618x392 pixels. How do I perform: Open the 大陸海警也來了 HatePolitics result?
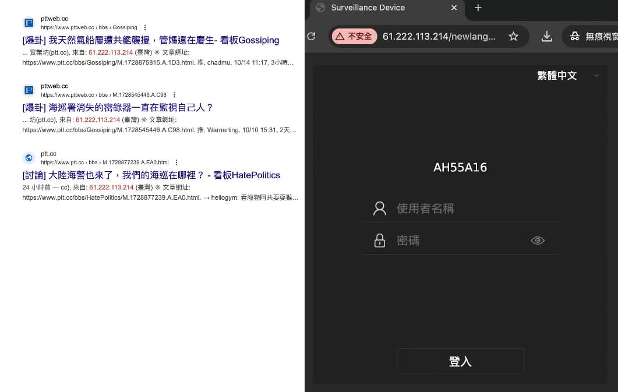coord(151,175)
